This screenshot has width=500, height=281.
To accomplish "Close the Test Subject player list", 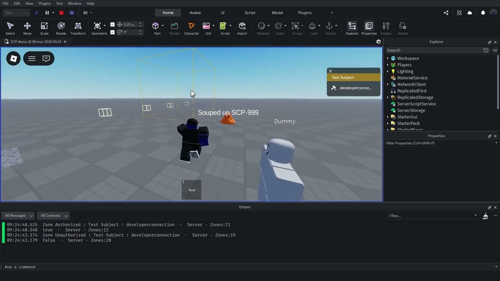I will click(330, 71).
